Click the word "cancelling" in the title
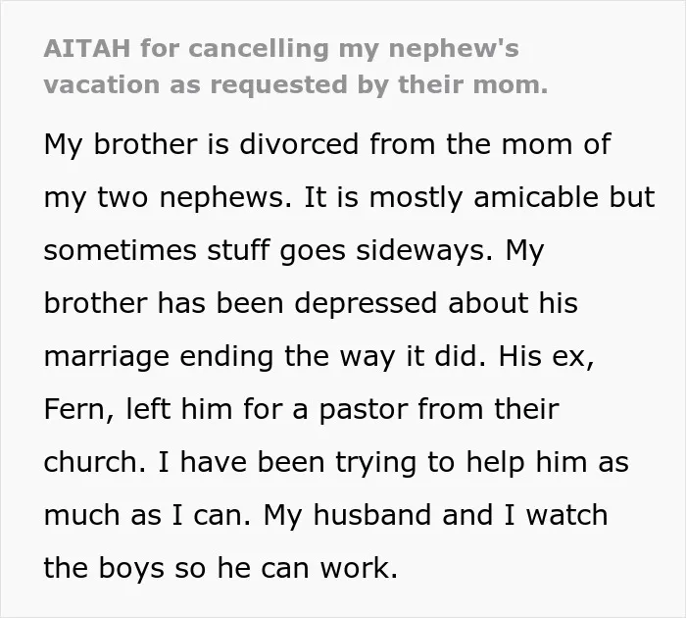Viewport: 686px width, 618px height. coord(259,49)
